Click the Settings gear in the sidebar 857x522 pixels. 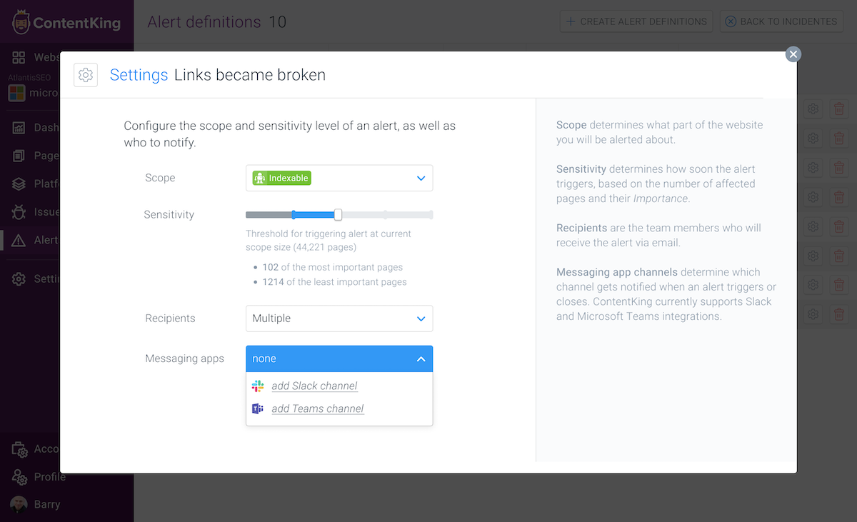pyautogui.click(x=19, y=278)
